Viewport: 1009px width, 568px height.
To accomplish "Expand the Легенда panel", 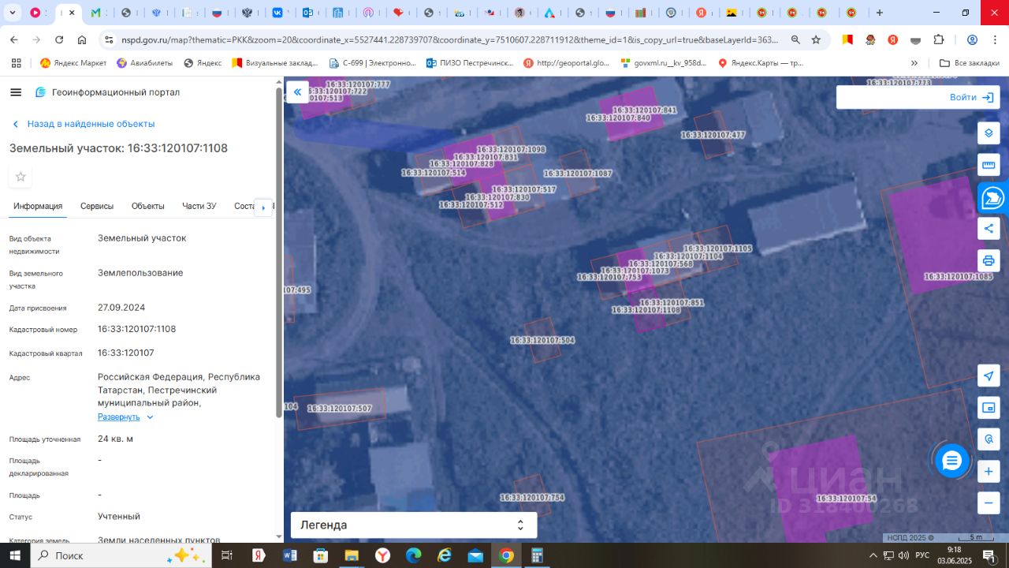I will [414, 525].
